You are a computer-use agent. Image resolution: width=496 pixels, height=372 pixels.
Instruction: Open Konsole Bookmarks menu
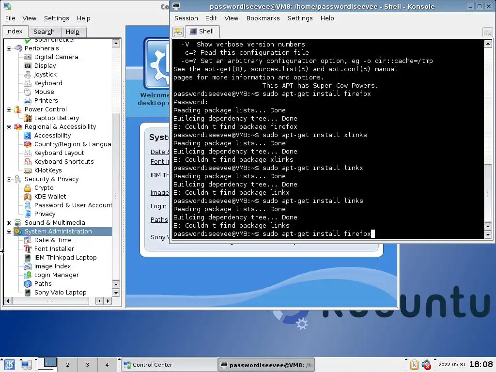263,18
